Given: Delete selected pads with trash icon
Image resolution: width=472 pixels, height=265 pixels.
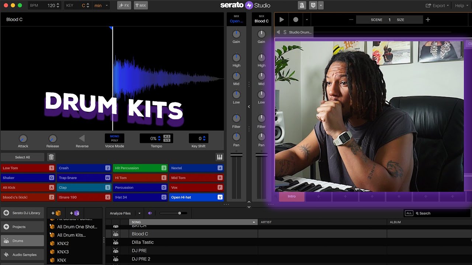Looking at the screenshot, I should [x=51, y=157].
